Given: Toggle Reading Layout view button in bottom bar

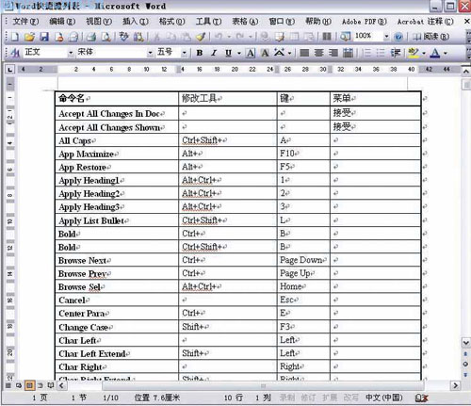Looking at the screenshot, I should click(x=51, y=385).
